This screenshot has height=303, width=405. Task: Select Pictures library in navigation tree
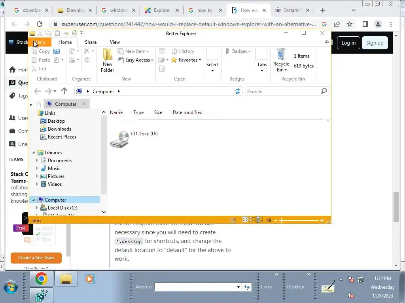(53, 176)
